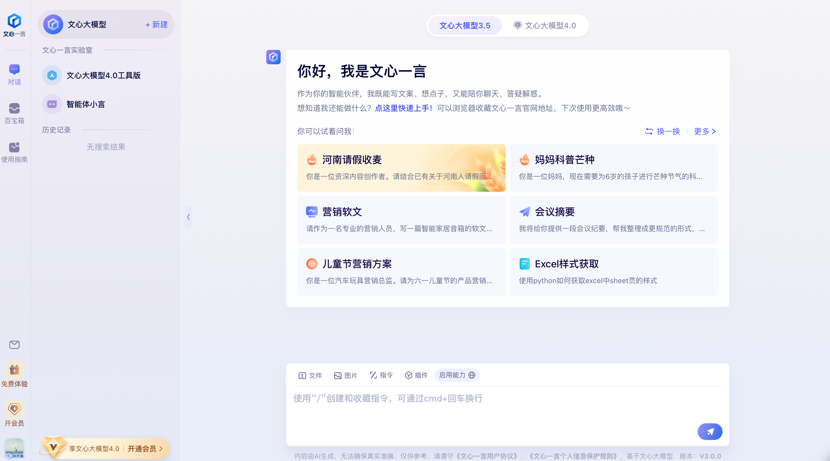Click the 开会员 membership badge icon
830x461 pixels.
[x=14, y=409]
